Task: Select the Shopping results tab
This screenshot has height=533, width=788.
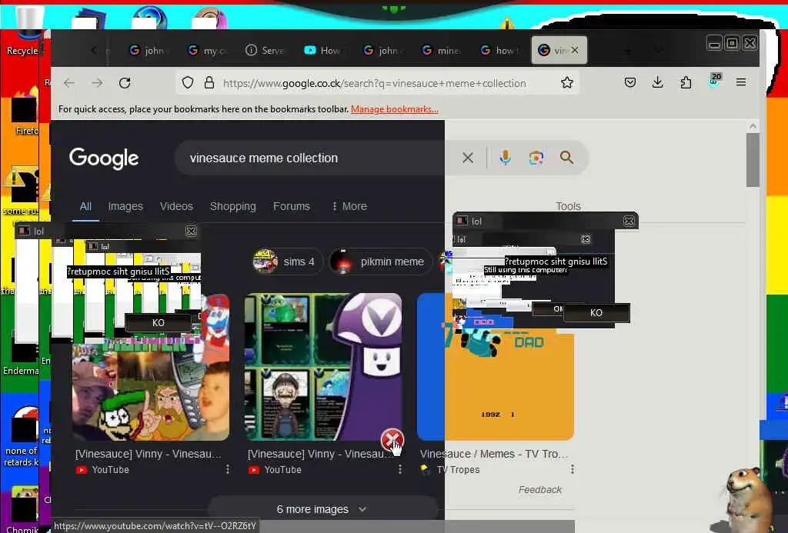Action: (x=232, y=206)
